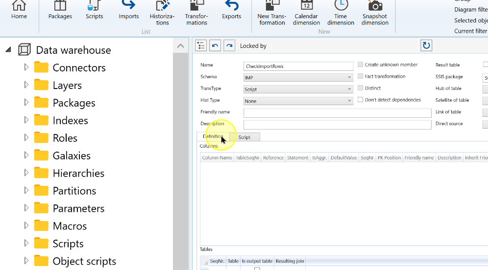
Task: Open the Home ribbon icon
Action: click(19, 10)
